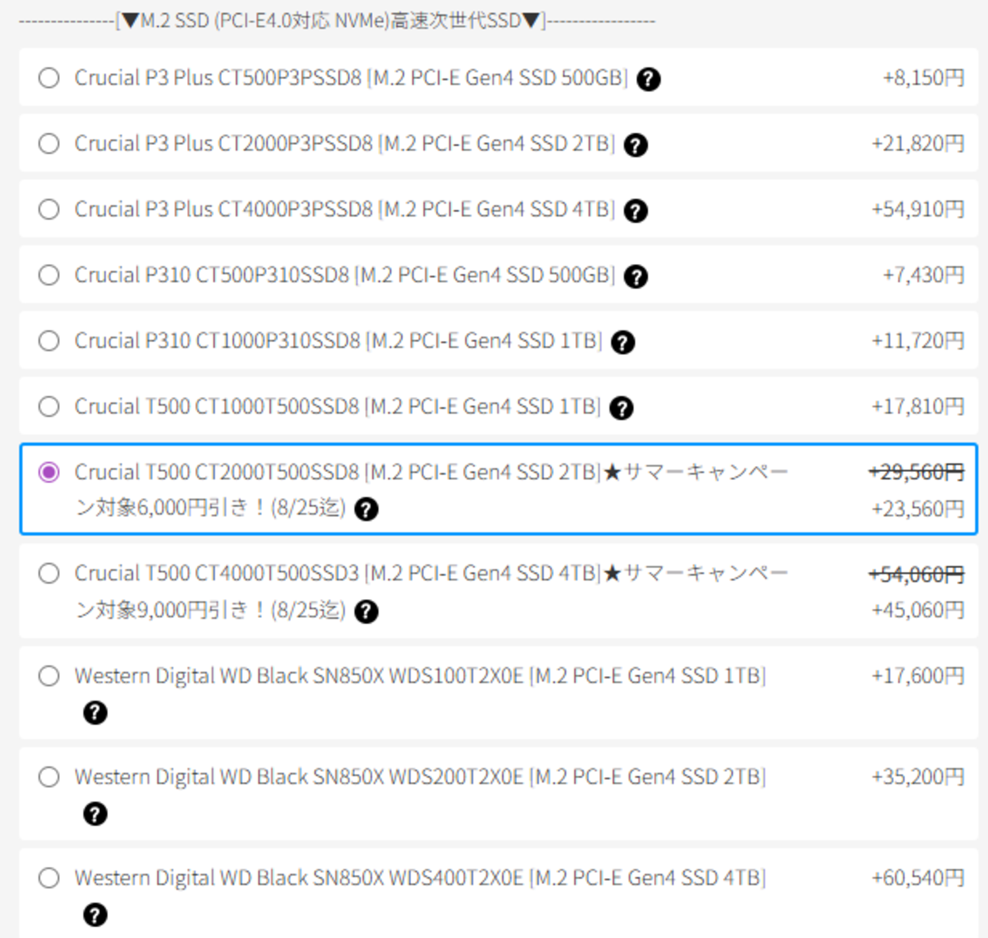The height and width of the screenshot is (938, 988).
Task: View help for Crucial P310 1TB
Action: 623,342
